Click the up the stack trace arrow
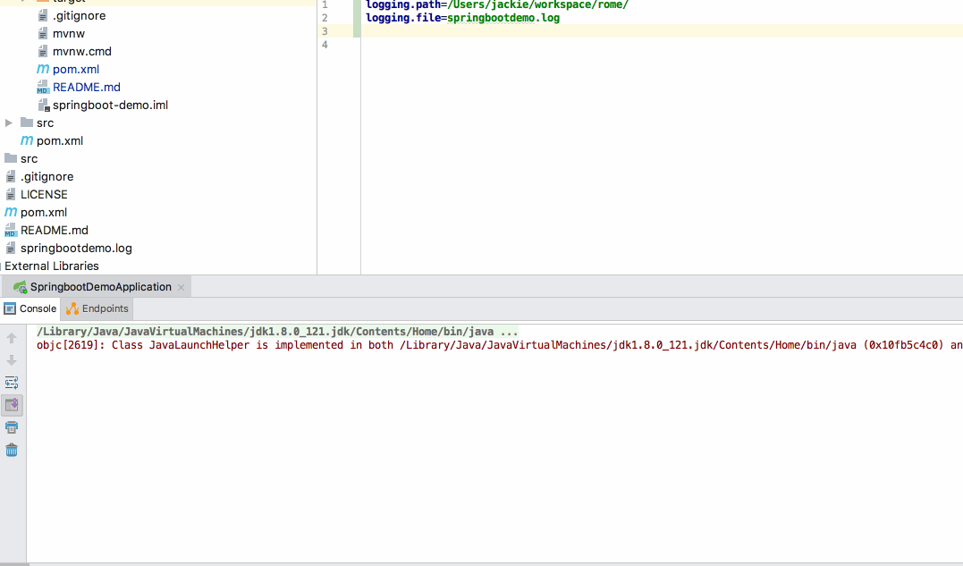 coord(12,338)
